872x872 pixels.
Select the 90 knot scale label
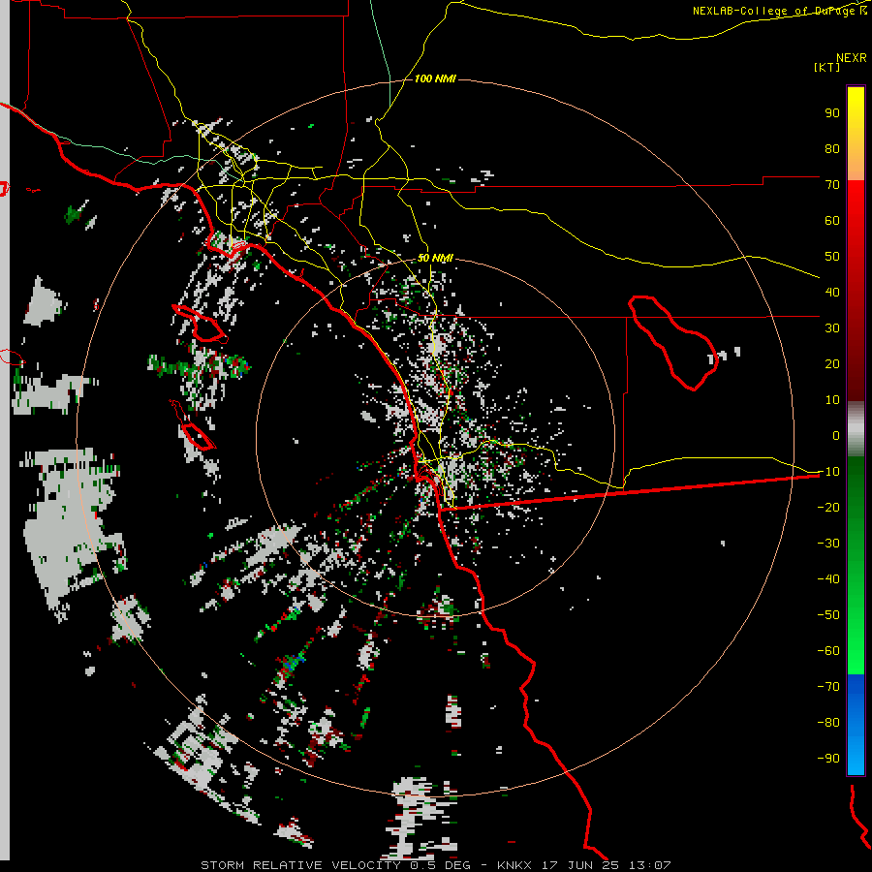coord(832,113)
